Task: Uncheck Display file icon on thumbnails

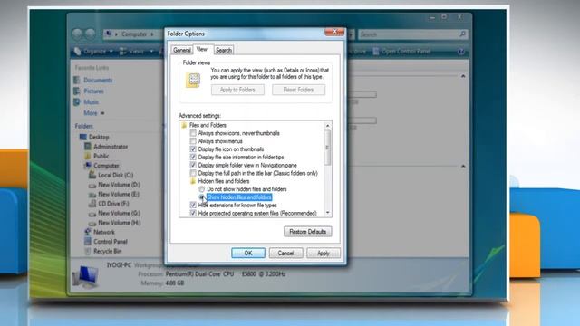Action: pos(193,149)
